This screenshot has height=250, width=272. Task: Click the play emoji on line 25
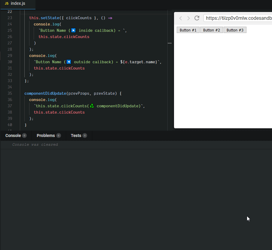73,30
